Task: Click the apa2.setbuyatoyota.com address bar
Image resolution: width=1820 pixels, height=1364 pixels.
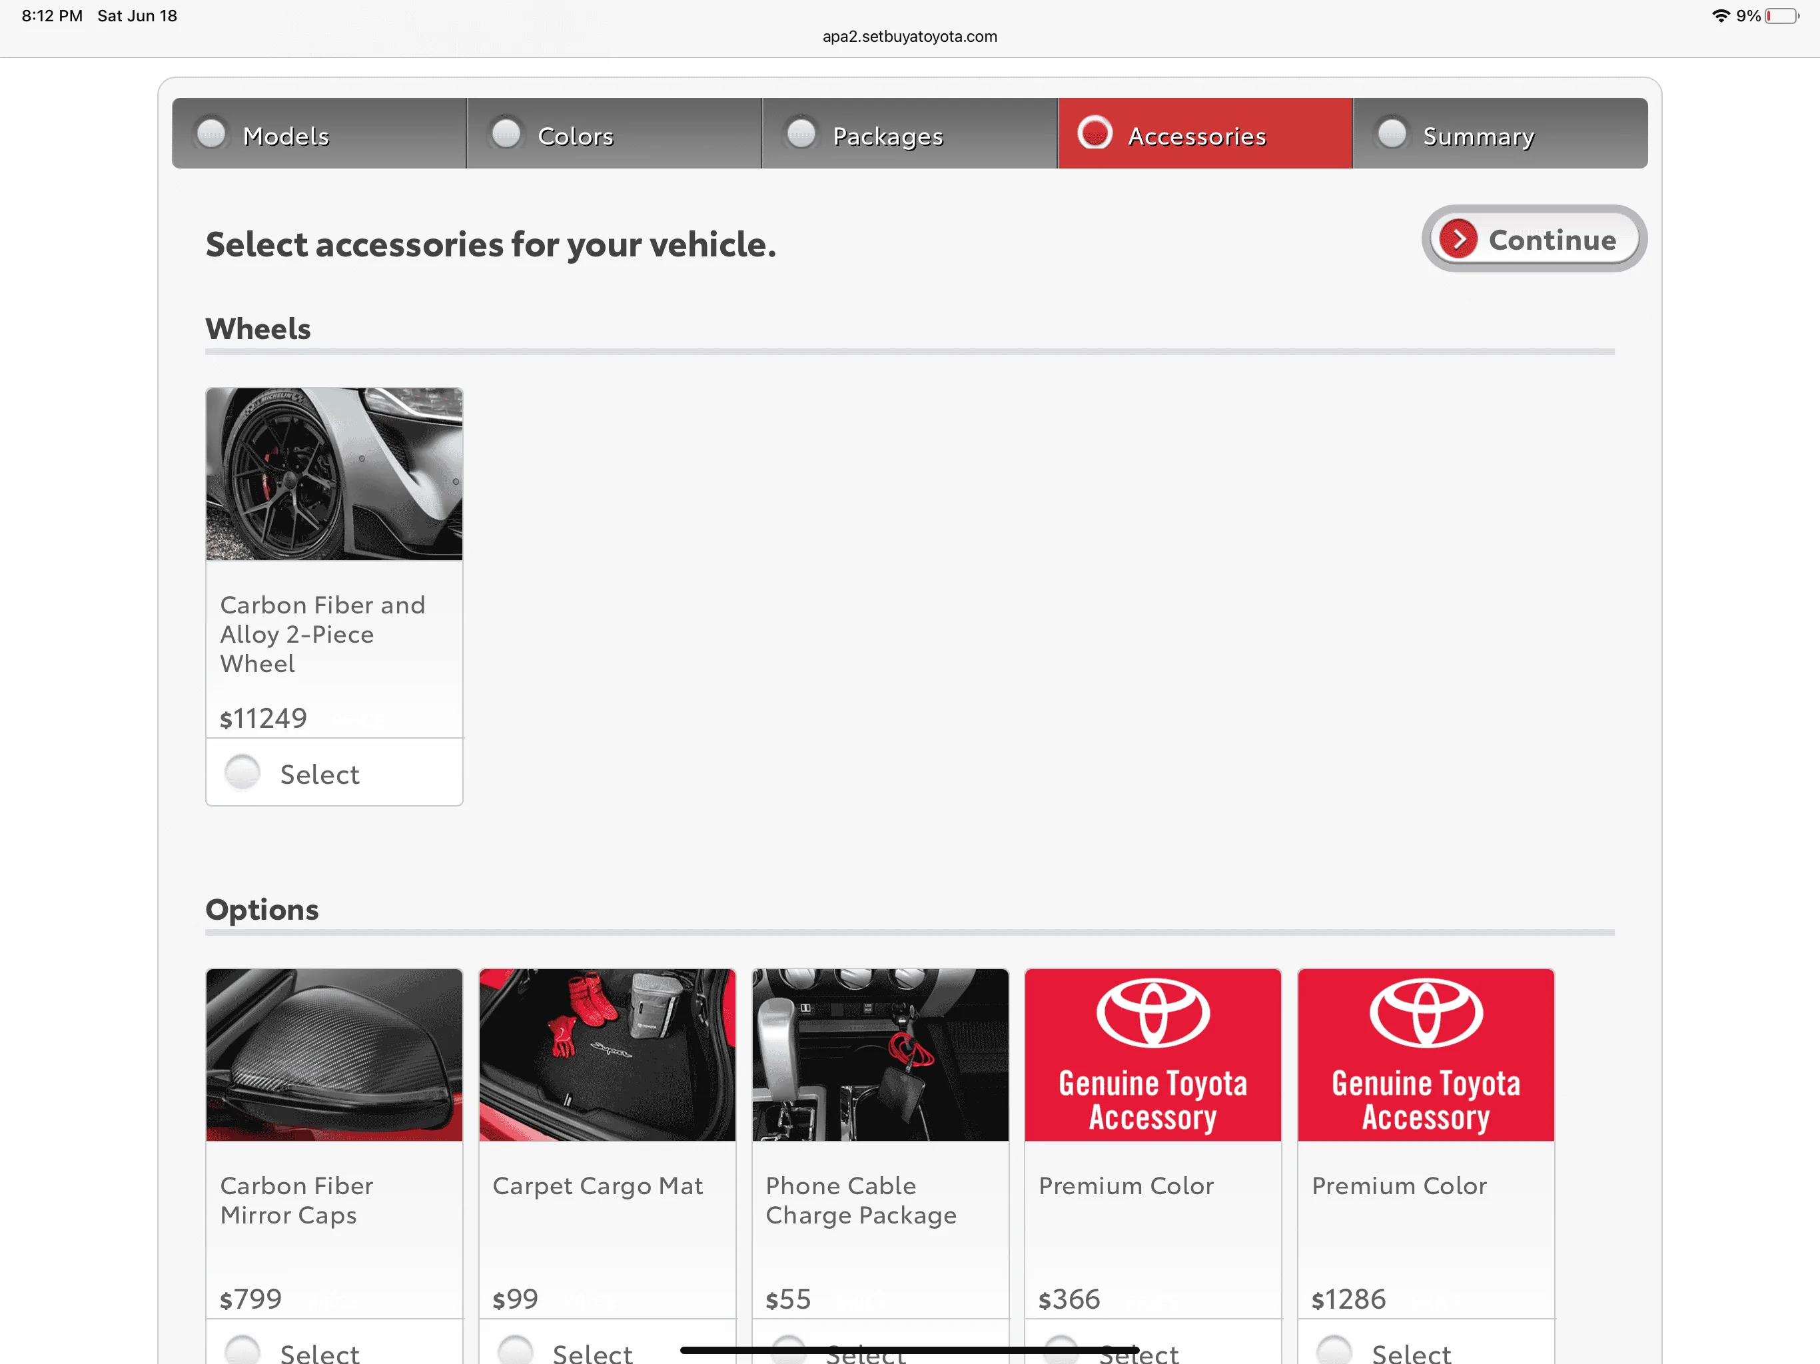Action: pos(910,36)
